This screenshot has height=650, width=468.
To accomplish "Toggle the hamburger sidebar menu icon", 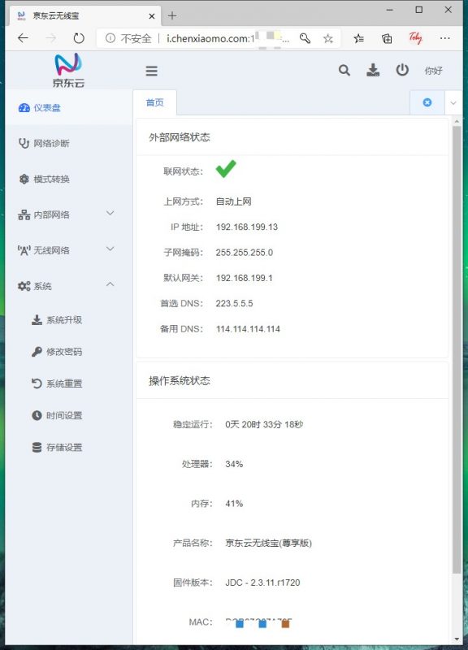I will pyautogui.click(x=151, y=71).
